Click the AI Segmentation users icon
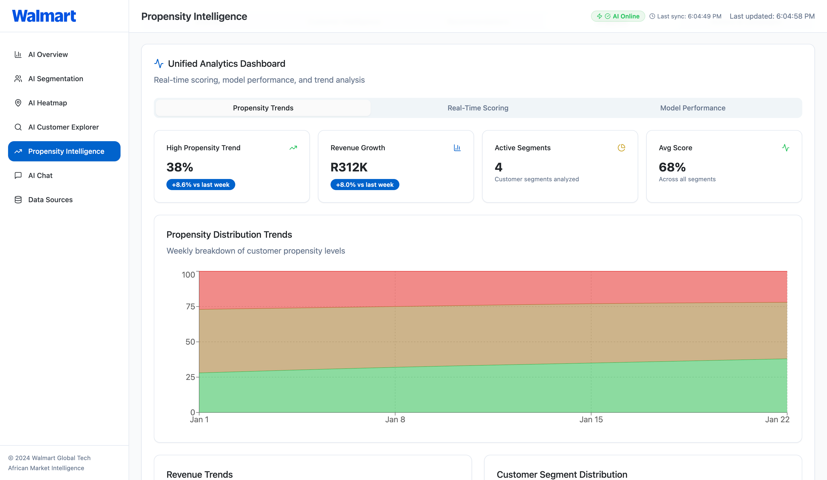This screenshot has width=827, height=480. click(x=18, y=79)
